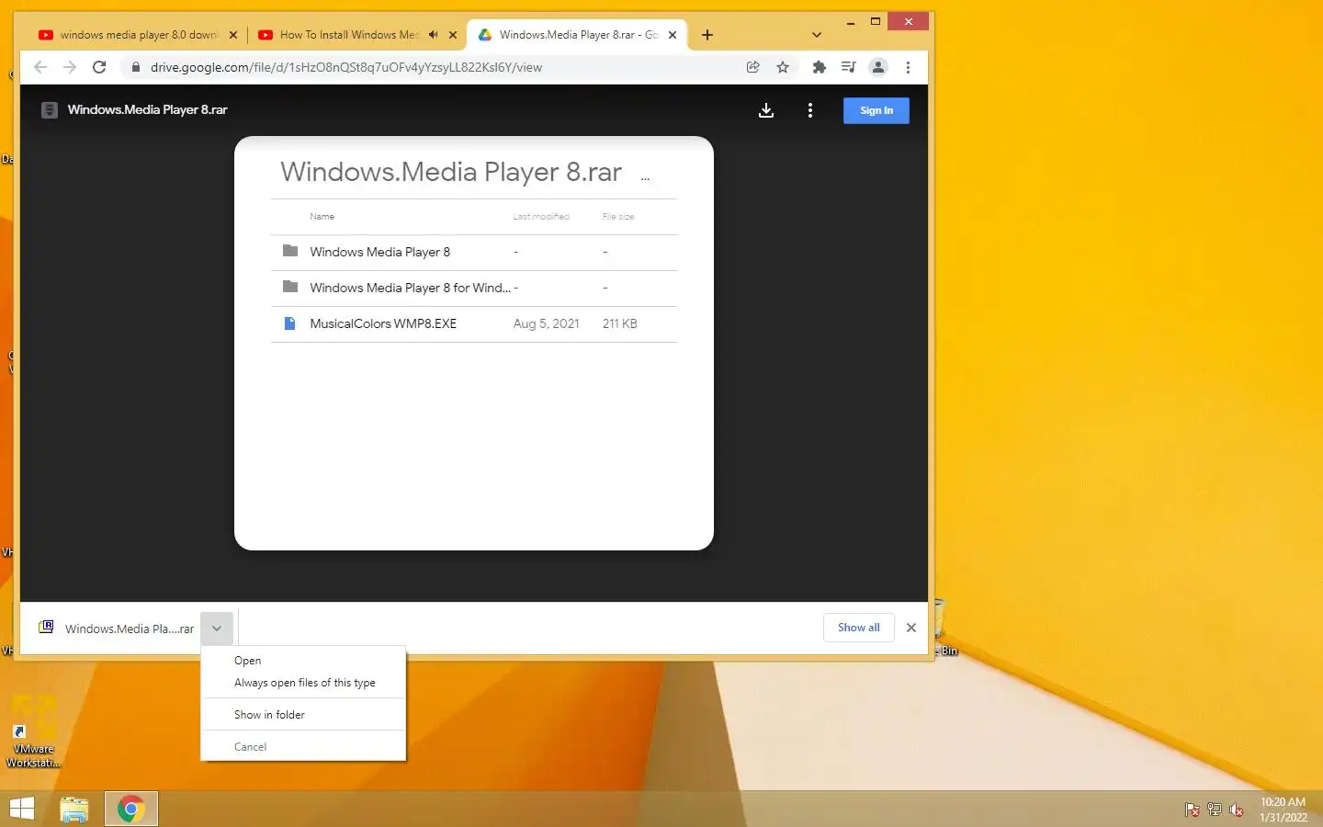This screenshot has width=1323, height=827.
Task: Click the Last modified column header
Action: pyautogui.click(x=541, y=217)
